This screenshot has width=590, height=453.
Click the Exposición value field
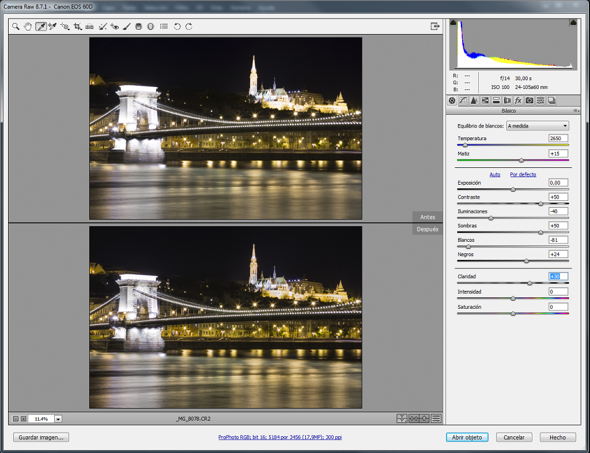pyautogui.click(x=558, y=183)
